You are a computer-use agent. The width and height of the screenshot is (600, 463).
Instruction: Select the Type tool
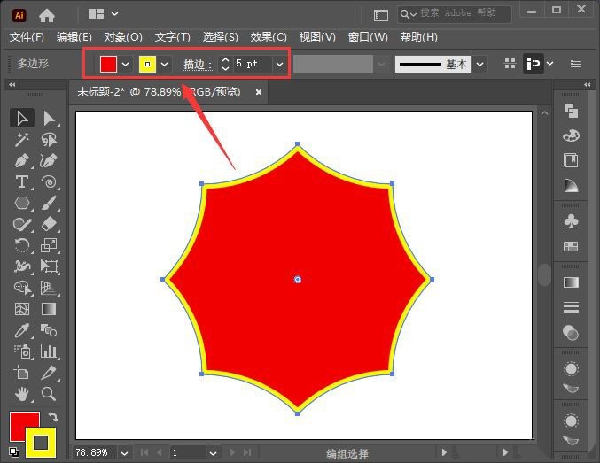22,181
